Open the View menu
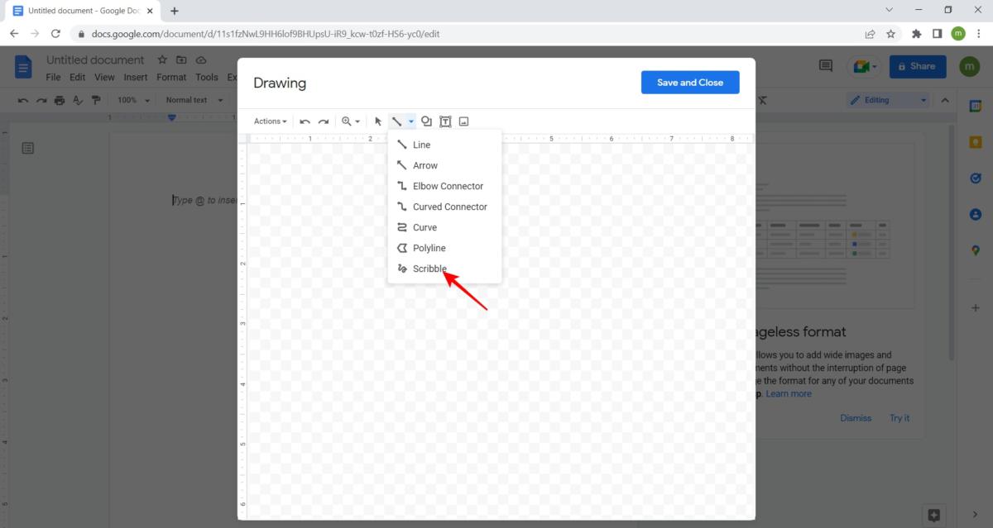Viewport: 993px width, 528px height. [x=104, y=78]
